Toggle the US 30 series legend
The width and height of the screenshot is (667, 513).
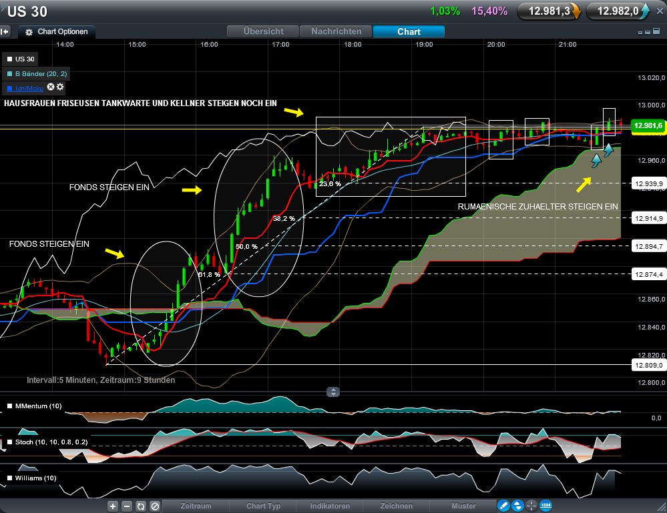pyautogui.click(x=21, y=59)
